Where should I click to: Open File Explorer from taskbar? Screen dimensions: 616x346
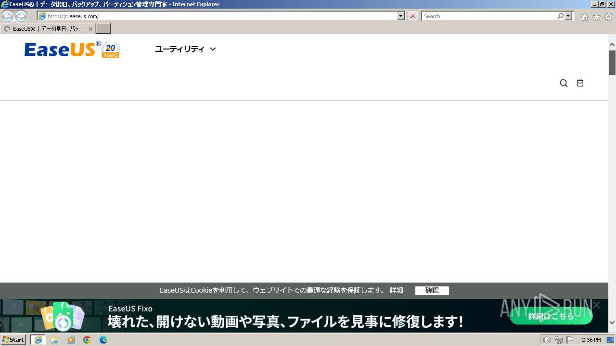click(x=54, y=340)
